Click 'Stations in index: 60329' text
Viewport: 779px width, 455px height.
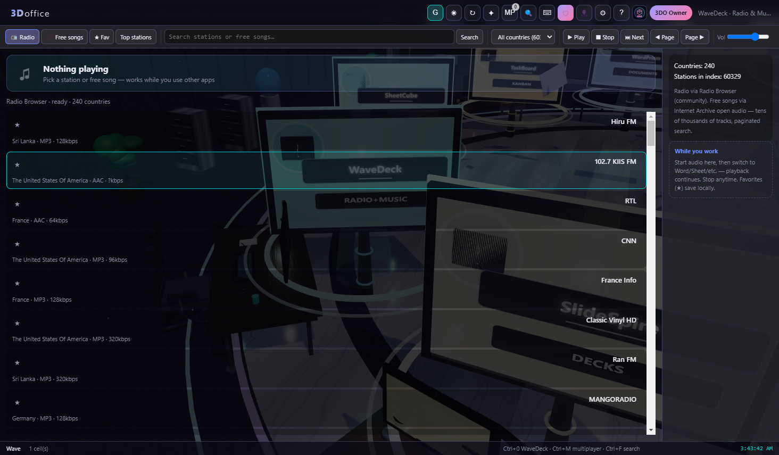[x=707, y=77]
